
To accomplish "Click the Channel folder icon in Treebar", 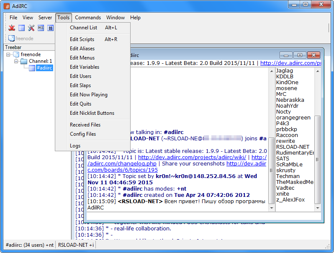I will [24, 62].
